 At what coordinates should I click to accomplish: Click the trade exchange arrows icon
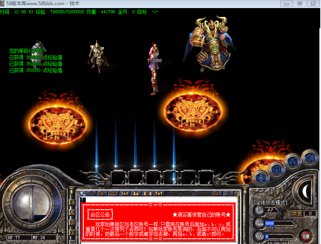[x=102, y=193]
